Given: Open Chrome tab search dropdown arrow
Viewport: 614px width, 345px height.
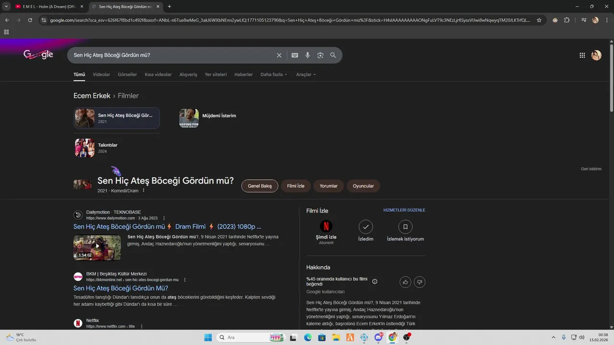Looking at the screenshot, I should (x=6, y=7).
